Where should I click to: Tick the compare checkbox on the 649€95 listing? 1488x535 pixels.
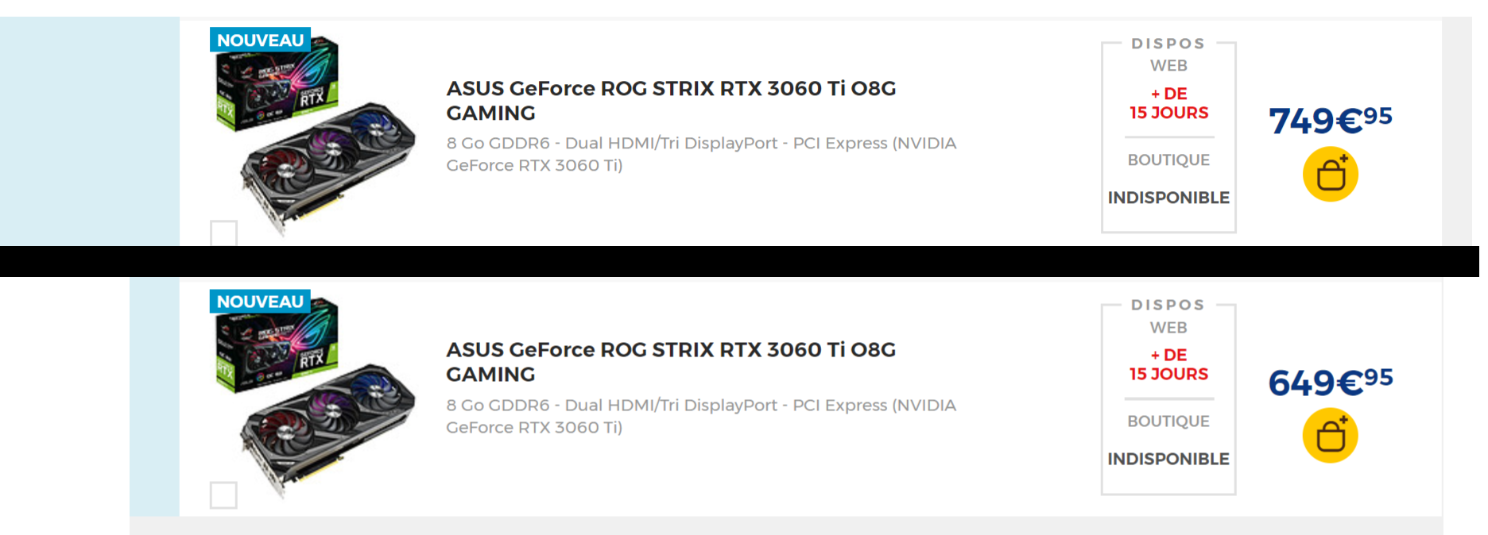click(x=223, y=495)
